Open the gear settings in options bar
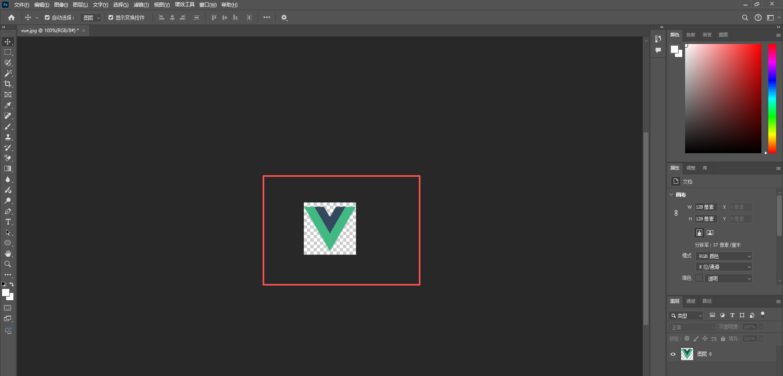783x376 pixels. tap(284, 18)
